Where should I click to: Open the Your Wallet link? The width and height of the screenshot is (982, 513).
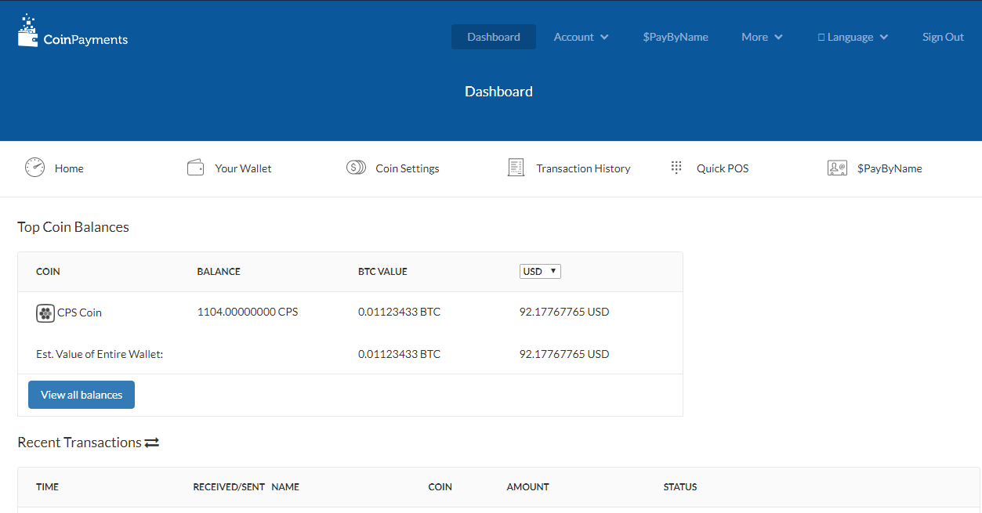(x=243, y=168)
